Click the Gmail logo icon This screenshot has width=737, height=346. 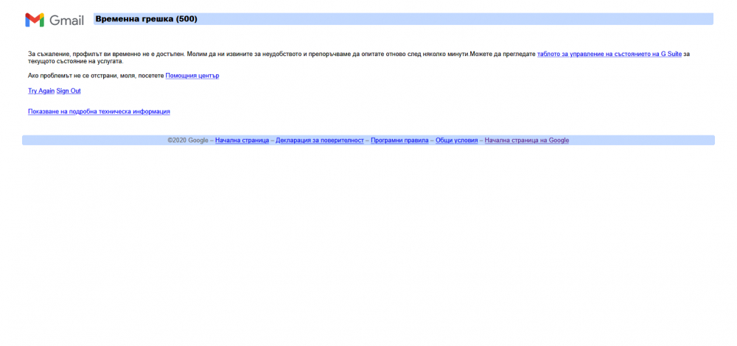tap(35, 20)
